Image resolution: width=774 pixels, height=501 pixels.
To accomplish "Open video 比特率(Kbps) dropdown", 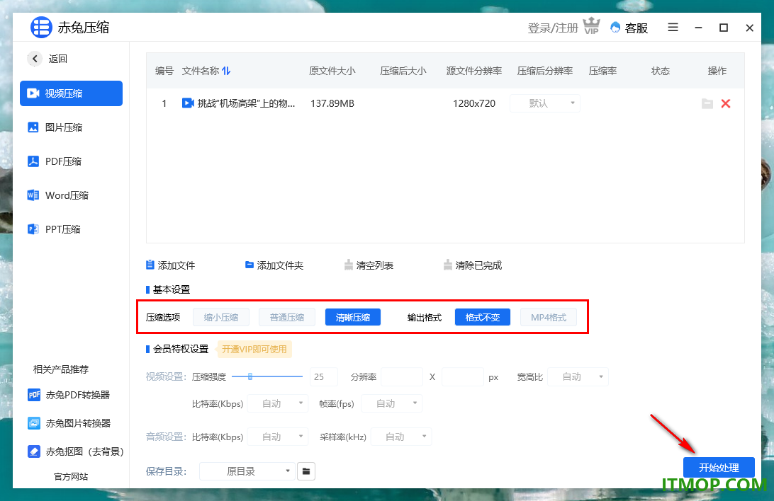I will [x=277, y=403].
